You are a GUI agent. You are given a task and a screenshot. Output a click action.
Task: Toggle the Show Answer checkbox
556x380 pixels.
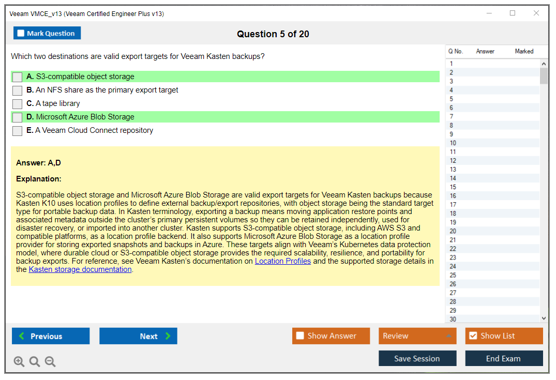[300, 336]
